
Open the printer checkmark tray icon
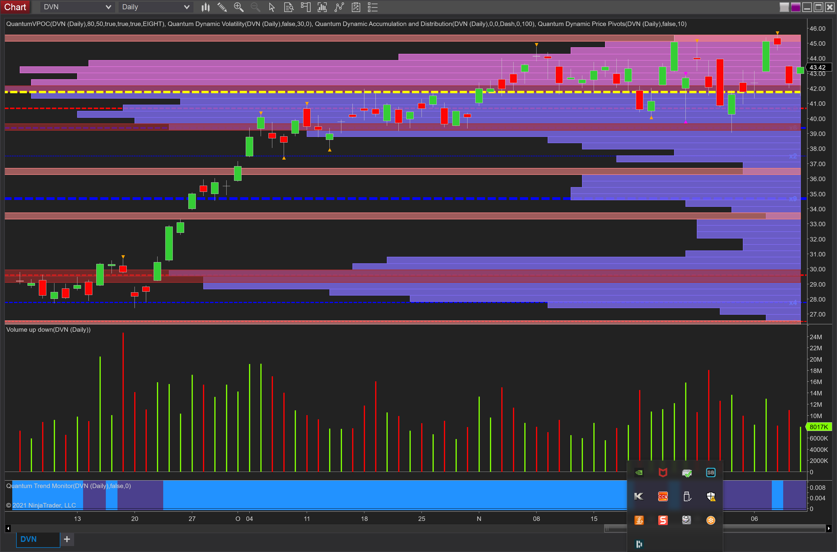(x=687, y=473)
